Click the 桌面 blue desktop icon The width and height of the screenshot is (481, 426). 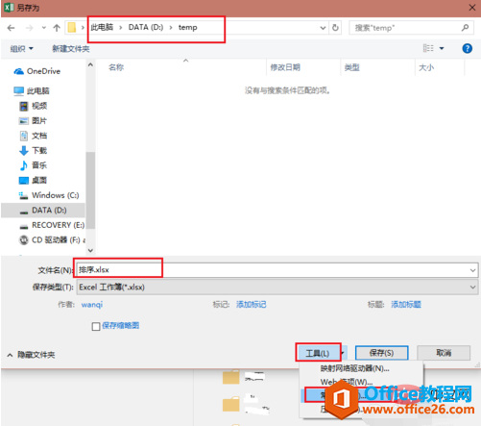(x=24, y=181)
